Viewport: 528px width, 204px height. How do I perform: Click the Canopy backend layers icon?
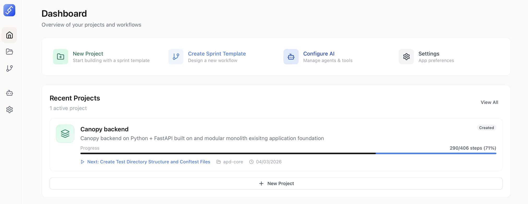coord(65,134)
